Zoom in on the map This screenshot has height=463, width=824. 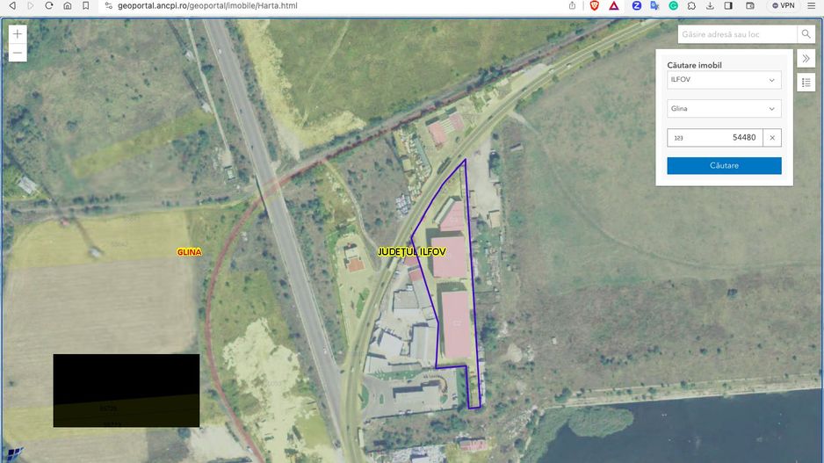pyautogui.click(x=18, y=34)
